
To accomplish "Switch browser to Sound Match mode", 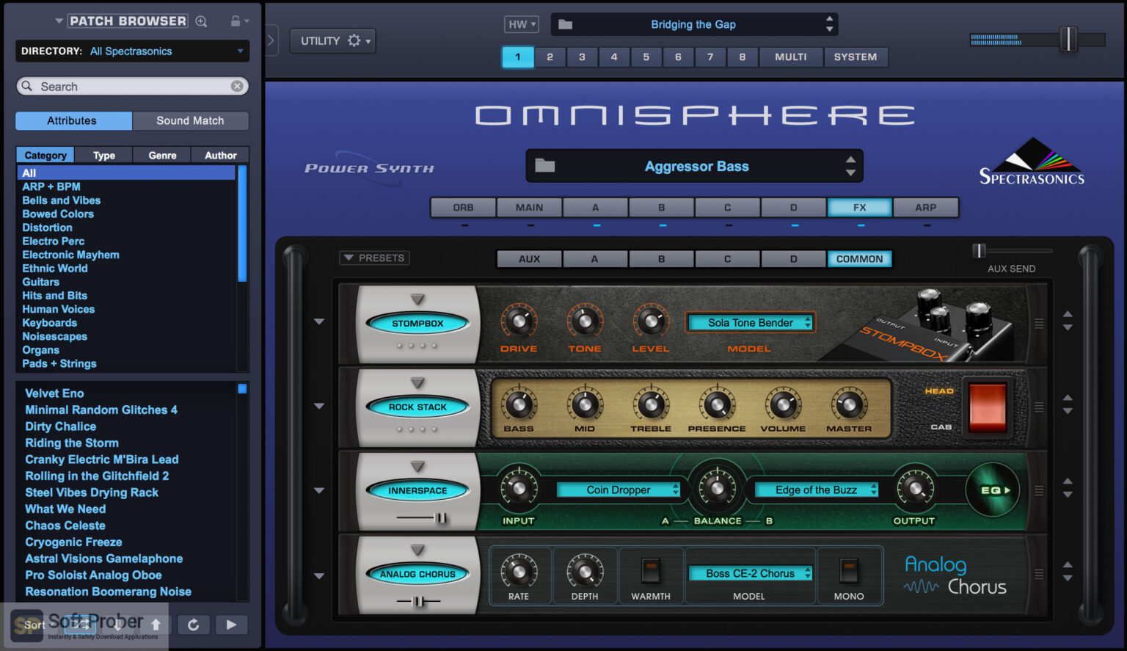I will pos(190,120).
